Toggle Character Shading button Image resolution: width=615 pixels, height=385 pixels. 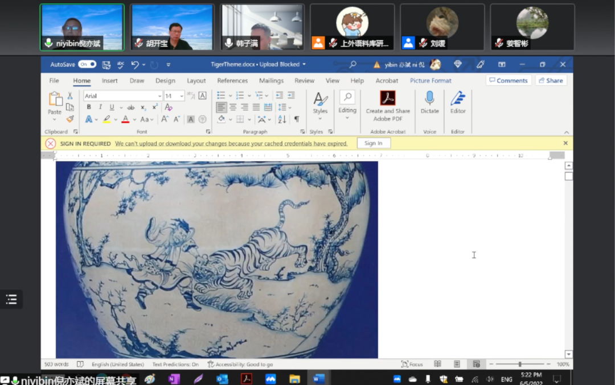pos(191,119)
